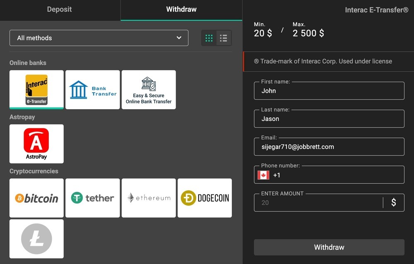Select Tether cryptocurrency option
This screenshot has width=414, height=264.
pos(92,198)
